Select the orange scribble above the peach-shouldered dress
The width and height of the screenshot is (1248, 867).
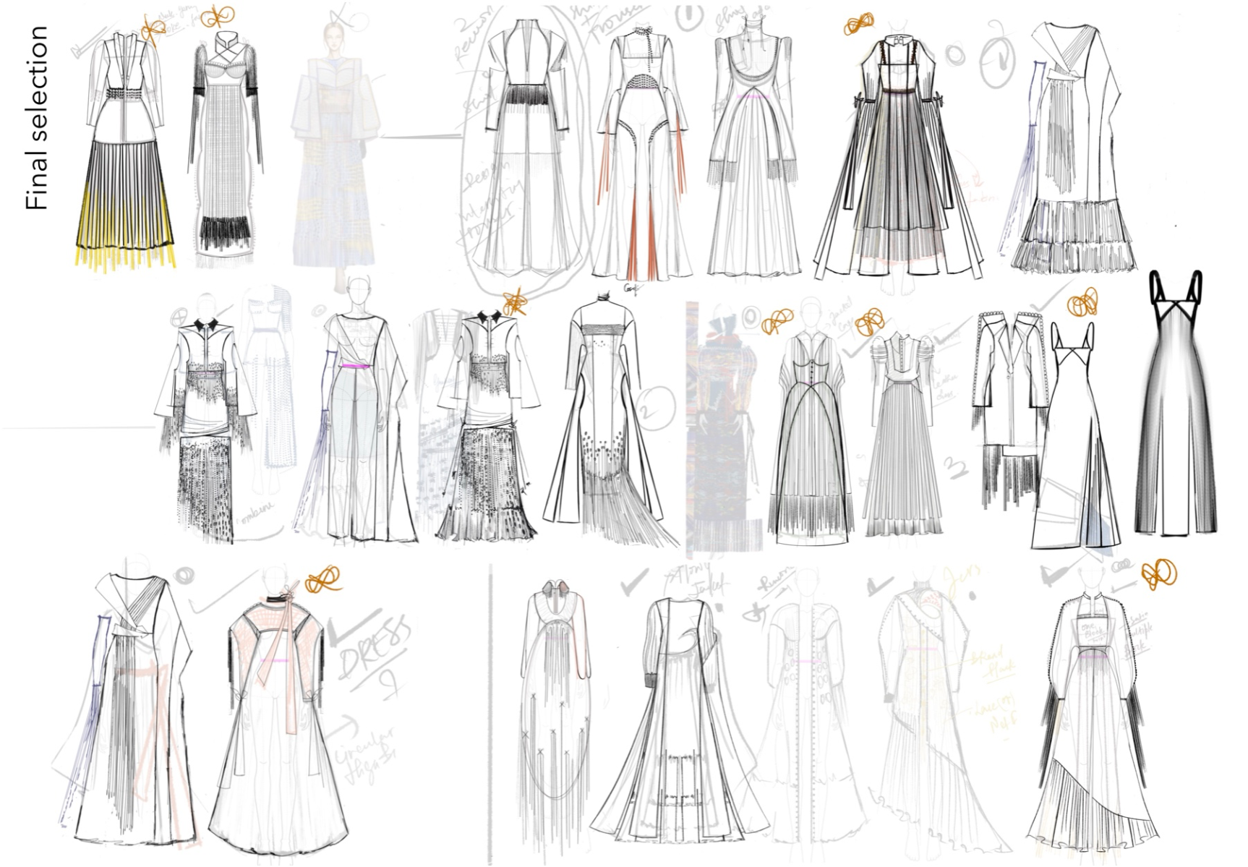point(322,578)
